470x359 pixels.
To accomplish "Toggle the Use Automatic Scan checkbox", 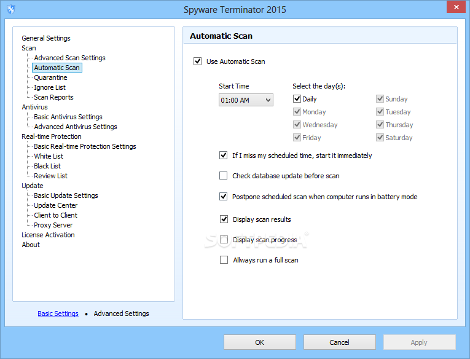I will pyautogui.click(x=197, y=61).
